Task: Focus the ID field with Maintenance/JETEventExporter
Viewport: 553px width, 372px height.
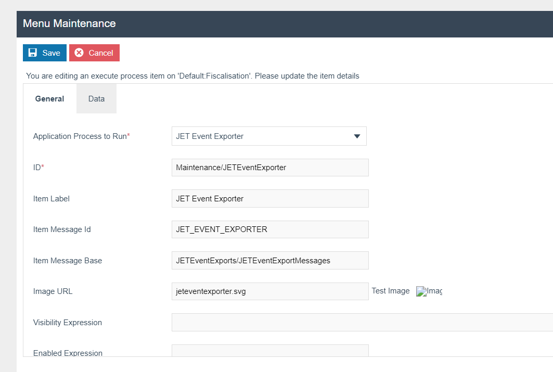Action: pyautogui.click(x=269, y=168)
